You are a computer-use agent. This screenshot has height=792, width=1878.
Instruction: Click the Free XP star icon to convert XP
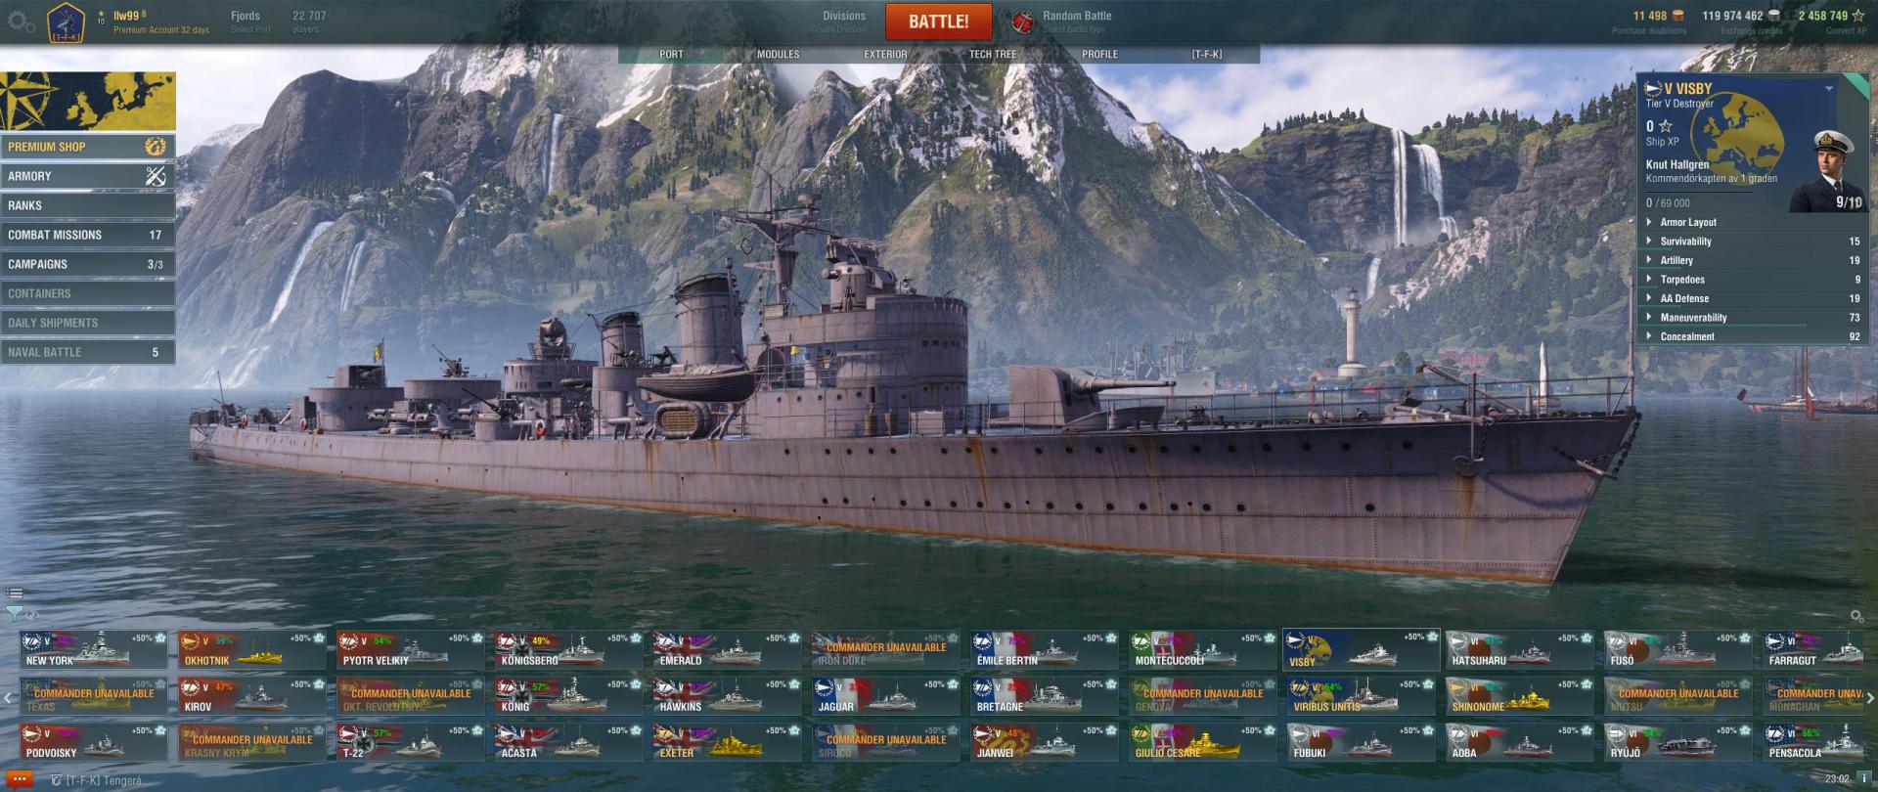(1858, 16)
